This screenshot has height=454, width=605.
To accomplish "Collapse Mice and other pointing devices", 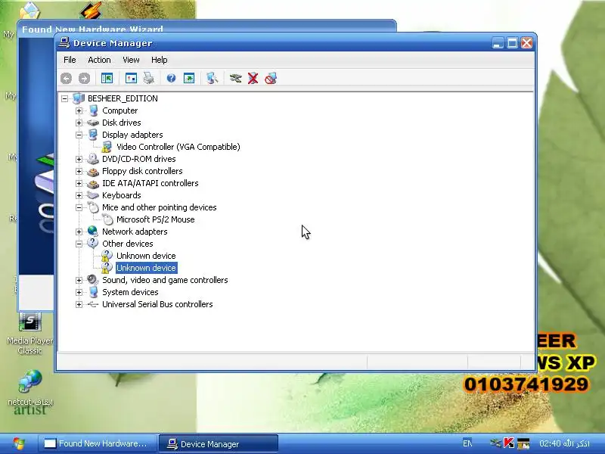I will point(79,207).
